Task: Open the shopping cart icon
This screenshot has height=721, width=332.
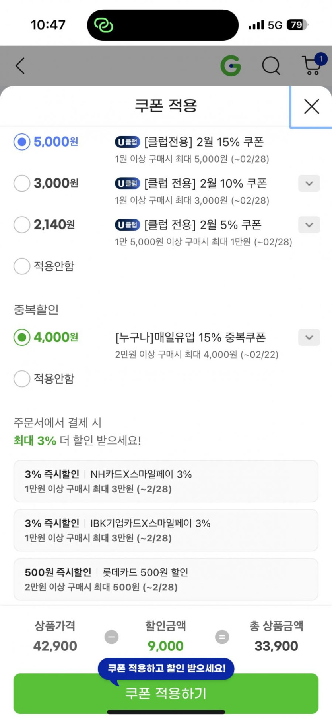Action: click(312, 66)
